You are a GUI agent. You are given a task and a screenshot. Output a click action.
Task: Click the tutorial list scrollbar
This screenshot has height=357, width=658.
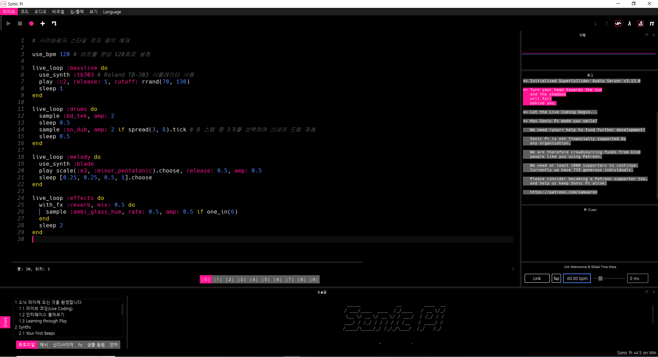point(122,309)
